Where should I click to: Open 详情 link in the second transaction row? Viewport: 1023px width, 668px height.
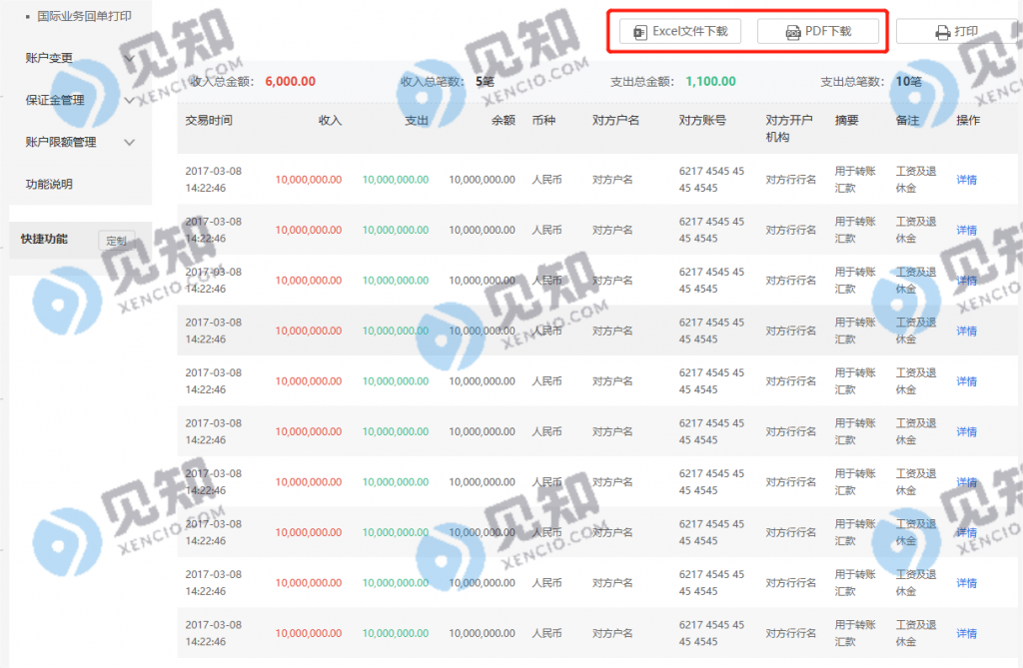(966, 231)
